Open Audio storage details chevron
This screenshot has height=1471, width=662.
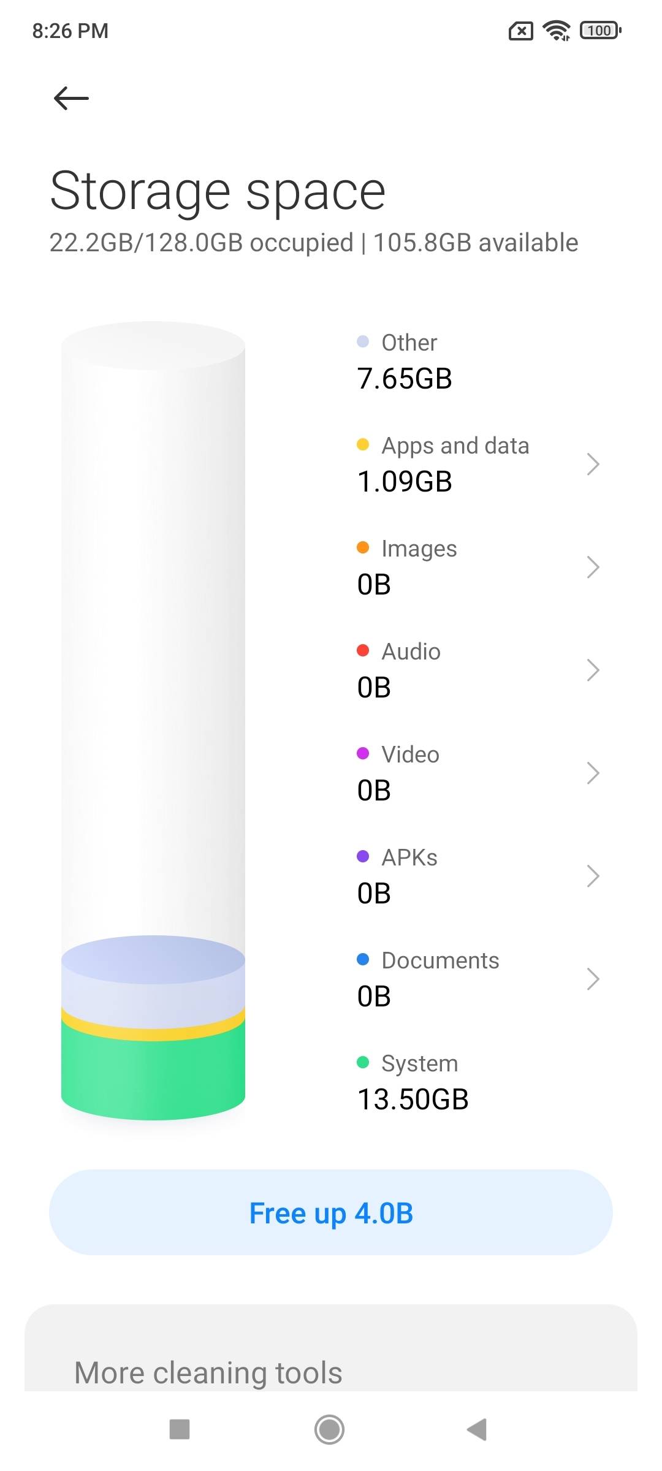coord(592,670)
